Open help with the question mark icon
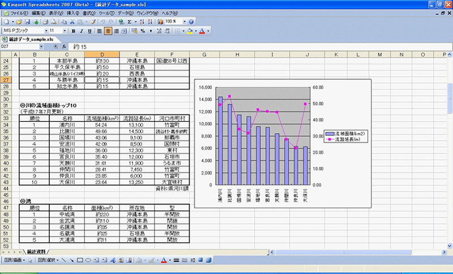Screen dimensions: 453x274 pos(191,22)
